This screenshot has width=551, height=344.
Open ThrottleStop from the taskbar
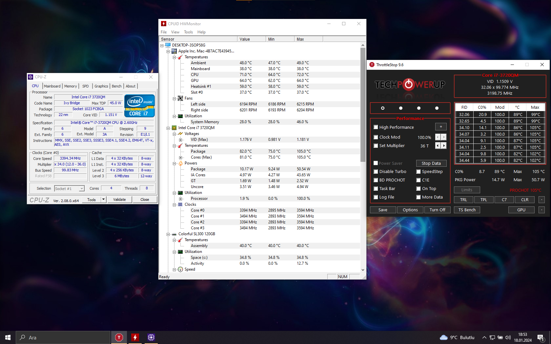(x=119, y=337)
